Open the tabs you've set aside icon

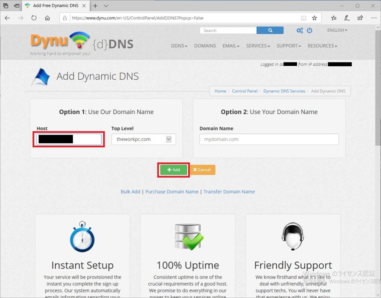point(6,6)
